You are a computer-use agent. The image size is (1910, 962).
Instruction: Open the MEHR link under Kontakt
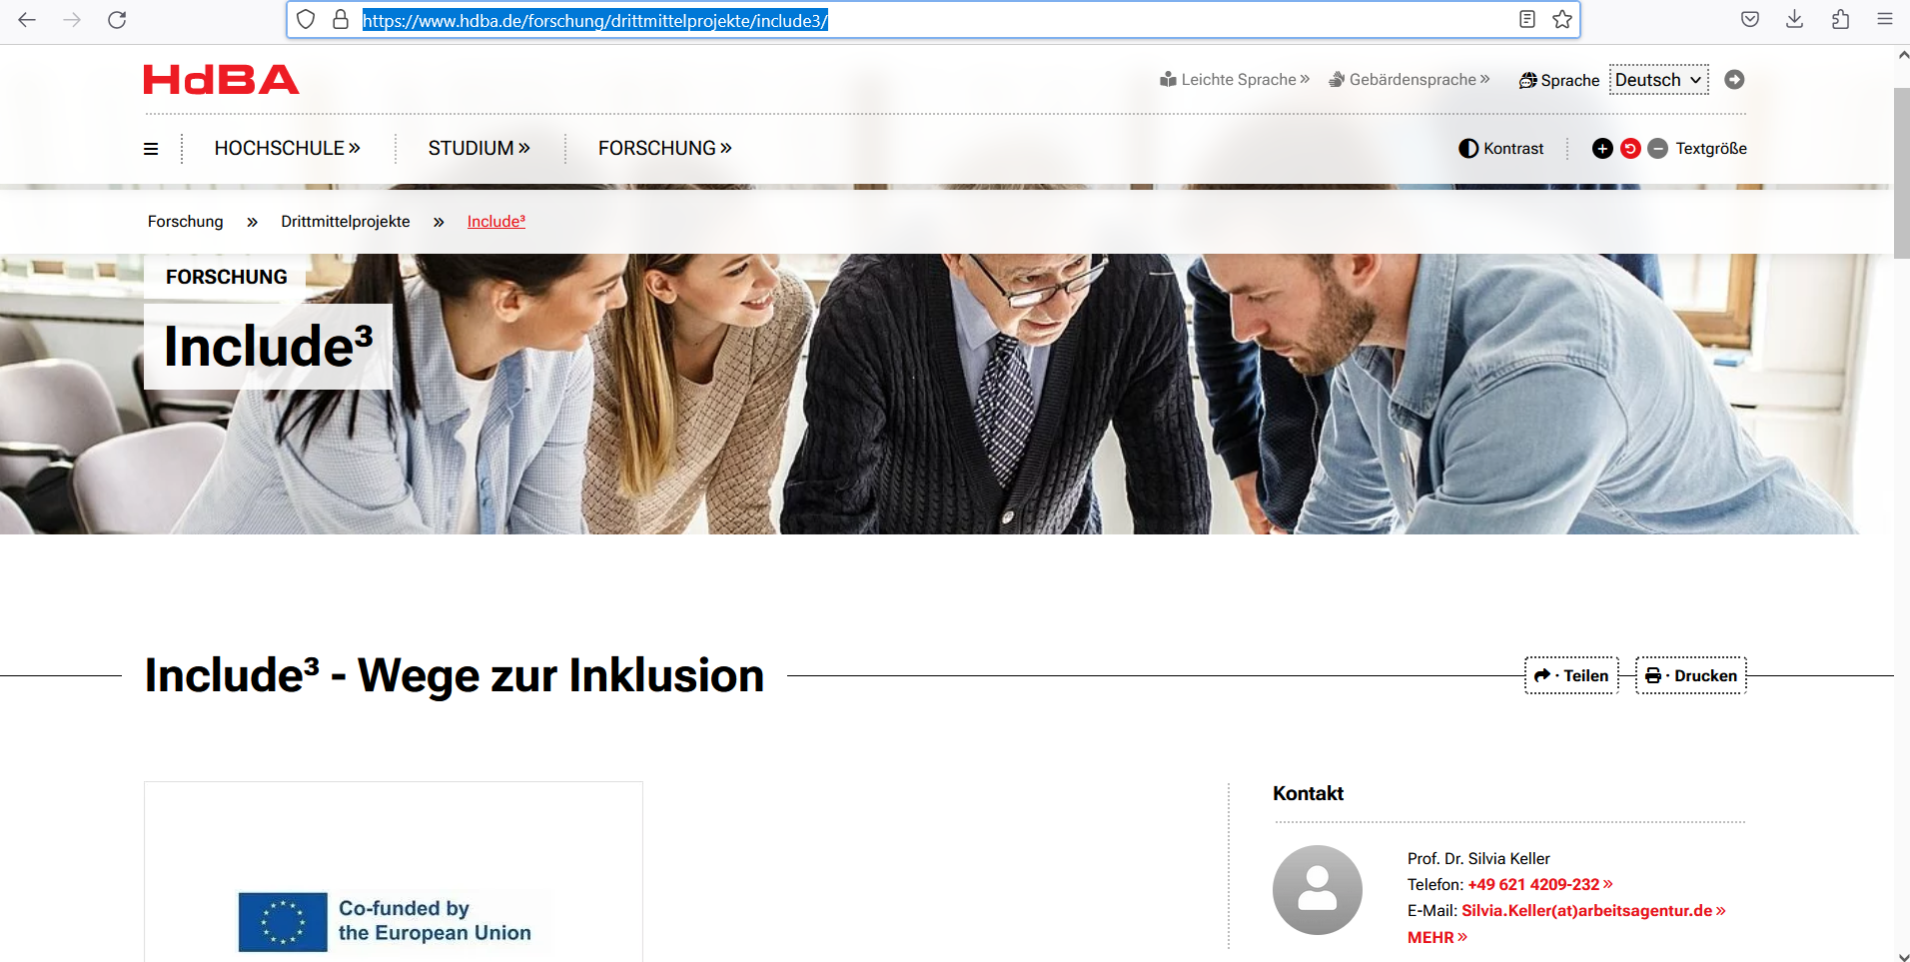pyautogui.click(x=1437, y=938)
